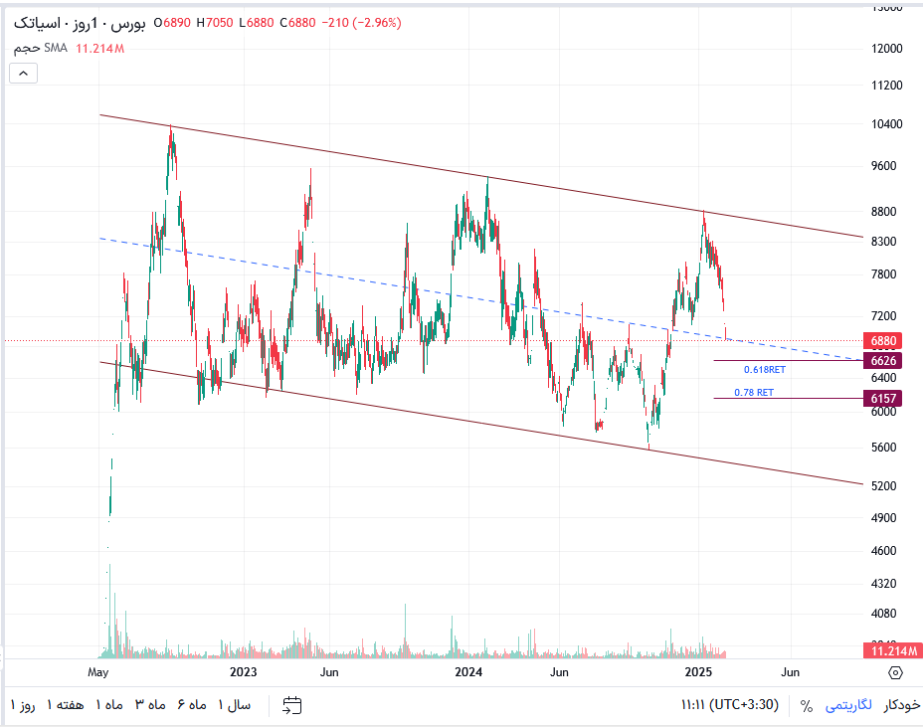Click the red 6880 current price label
Image resolution: width=923 pixels, height=727 pixels.
(883, 341)
